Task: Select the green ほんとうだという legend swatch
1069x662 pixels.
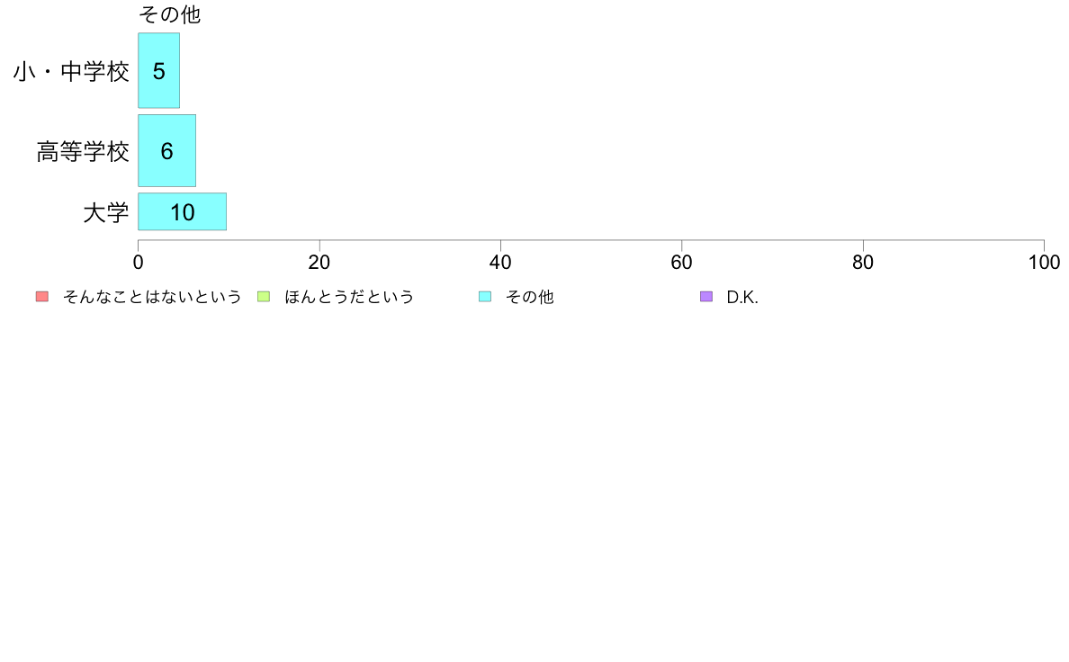Action: (x=264, y=297)
